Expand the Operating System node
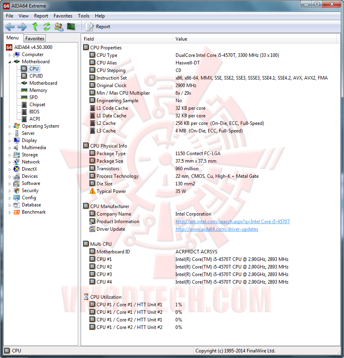344x358 pixels. pos(10,126)
